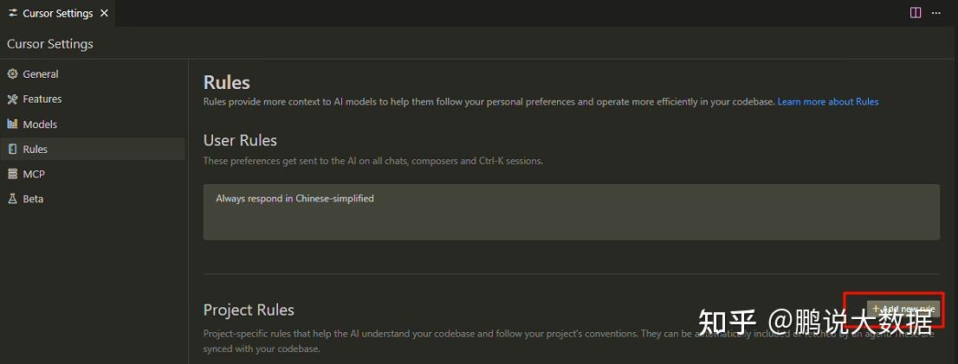Click the sliders icon on Cursor Settings tab
The width and height of the screenshot is (958, 364).
tap(13, 14)
